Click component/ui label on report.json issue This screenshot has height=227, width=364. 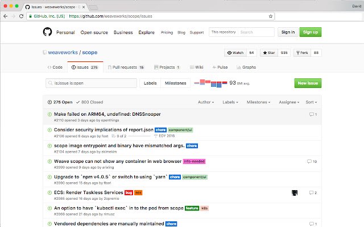pos(180,130)
